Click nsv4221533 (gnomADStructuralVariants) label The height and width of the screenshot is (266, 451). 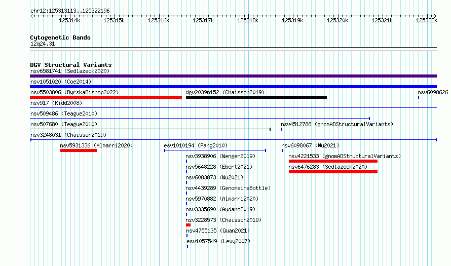tap(345, 156)
